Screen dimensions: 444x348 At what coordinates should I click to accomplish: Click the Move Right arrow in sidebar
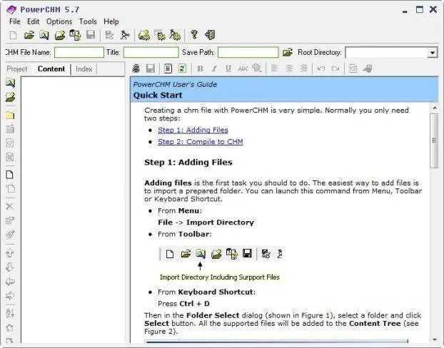(10, 296)
